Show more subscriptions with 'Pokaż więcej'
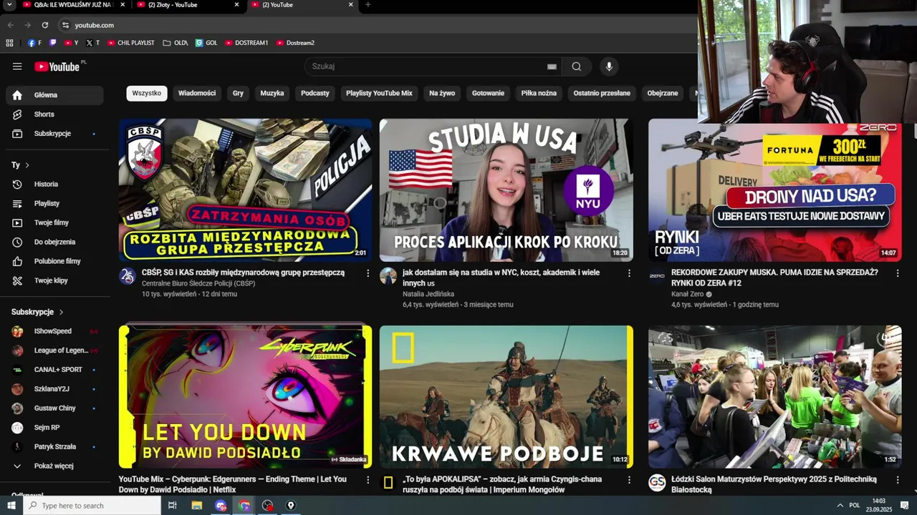The image size is (917, 515). [54, 466]
